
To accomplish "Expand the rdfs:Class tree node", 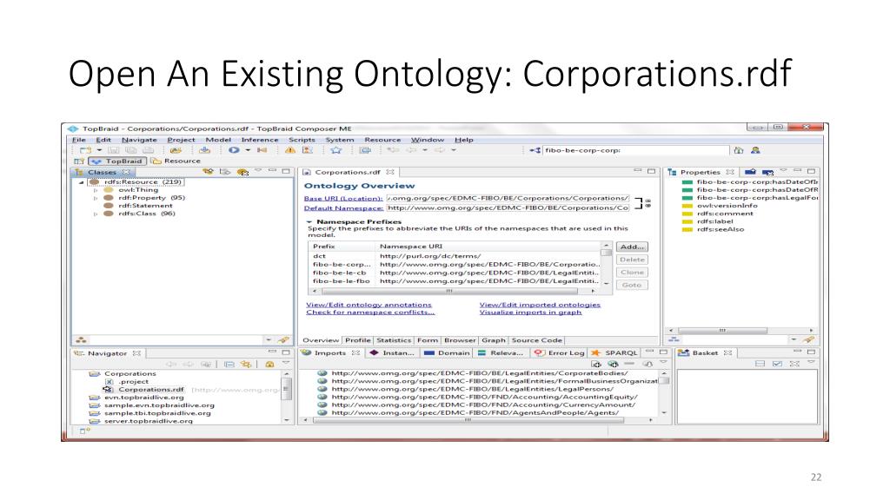I will tap(96, 214).
